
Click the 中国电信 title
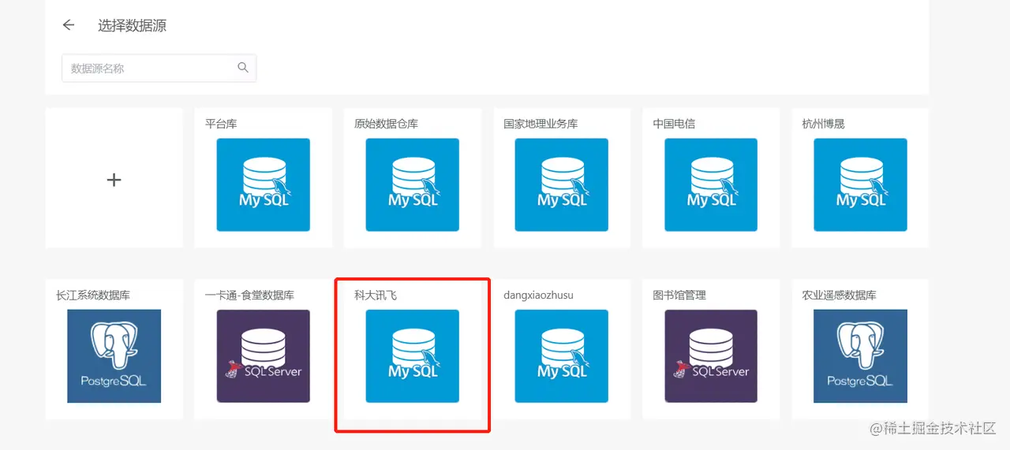pos(674,124)
